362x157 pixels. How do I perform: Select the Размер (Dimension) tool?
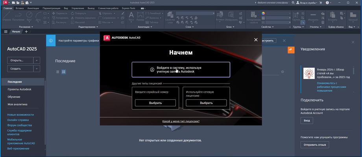click(x=140, y=16)
